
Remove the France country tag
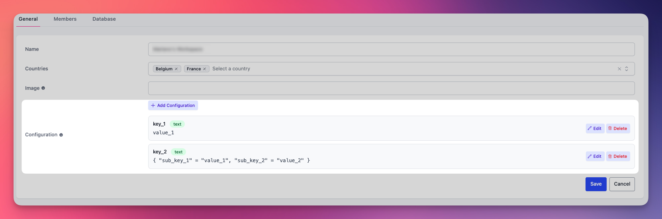(x=204, y=69)
